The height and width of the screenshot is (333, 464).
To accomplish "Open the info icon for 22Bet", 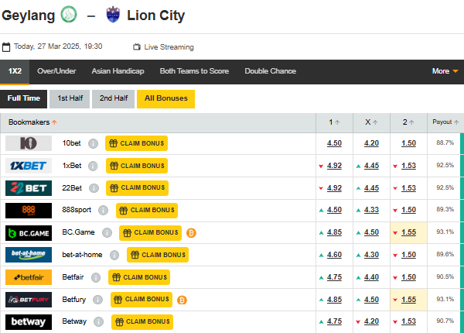I will pos(94,188).
